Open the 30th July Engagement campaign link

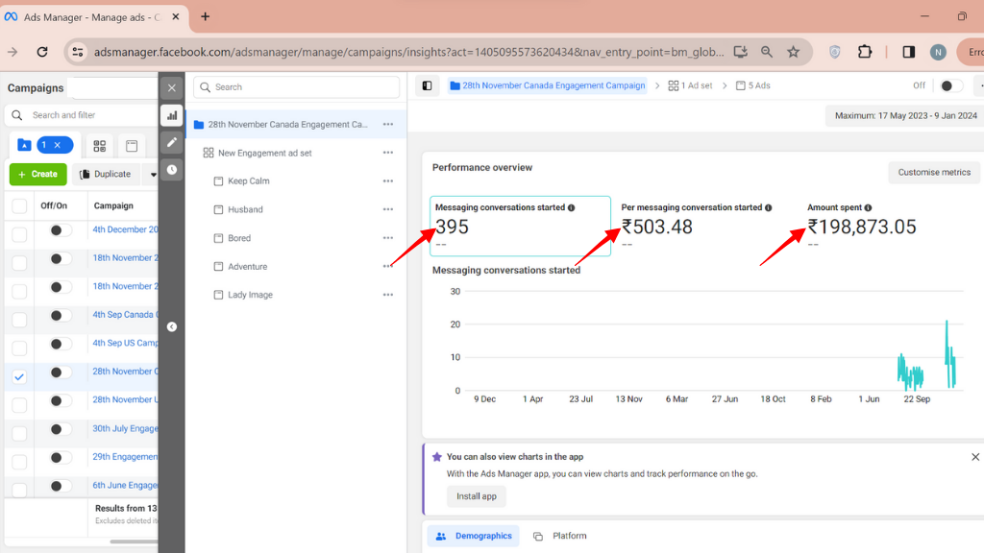[126, 428]
